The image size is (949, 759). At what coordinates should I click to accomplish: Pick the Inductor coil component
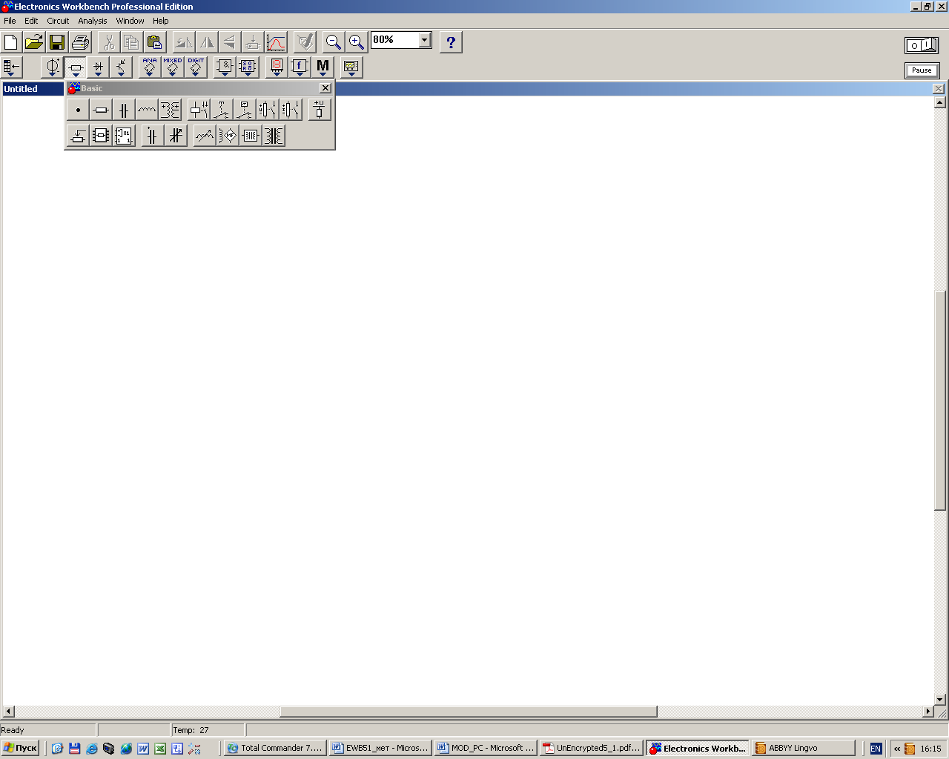147,110
